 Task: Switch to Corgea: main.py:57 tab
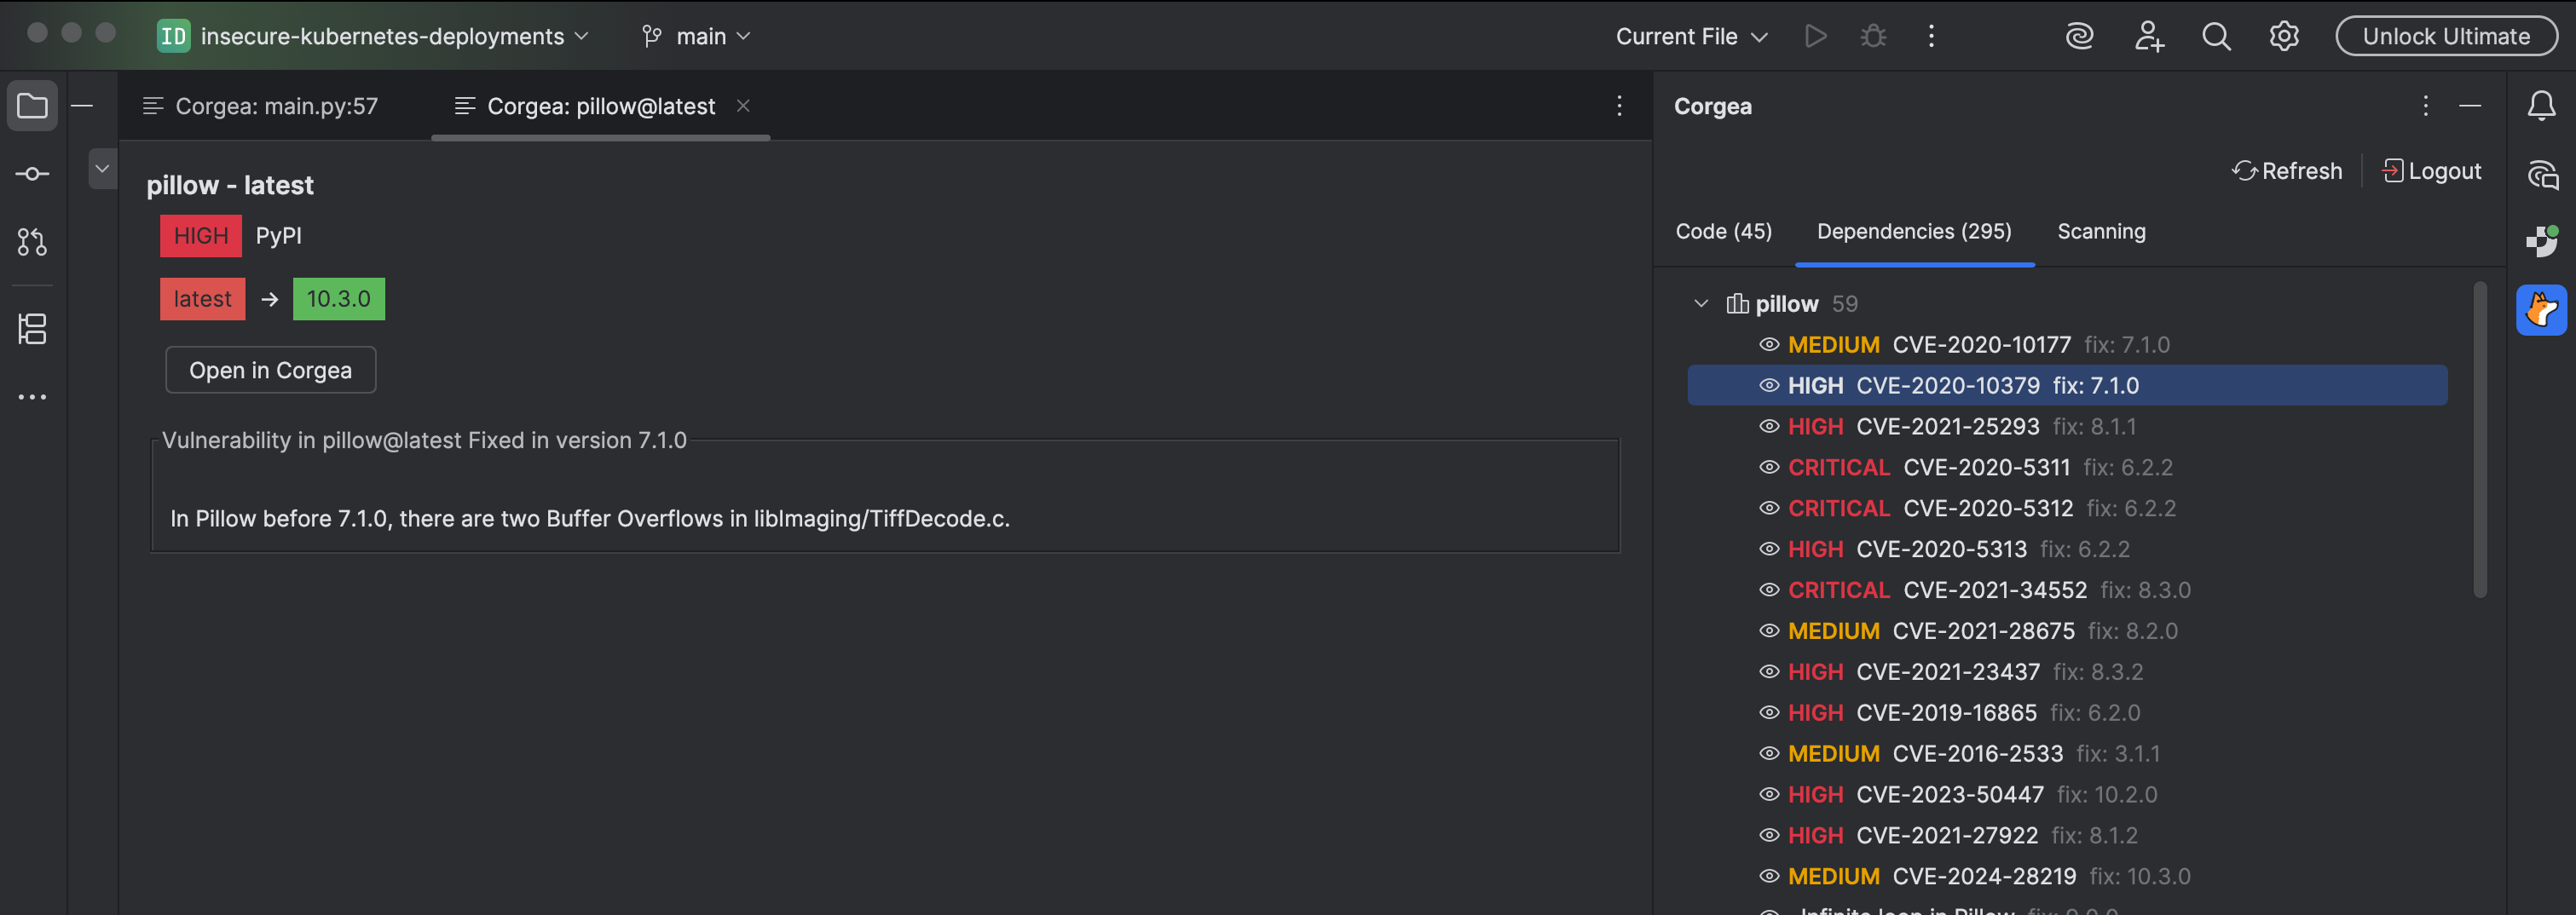coord(260,106)
